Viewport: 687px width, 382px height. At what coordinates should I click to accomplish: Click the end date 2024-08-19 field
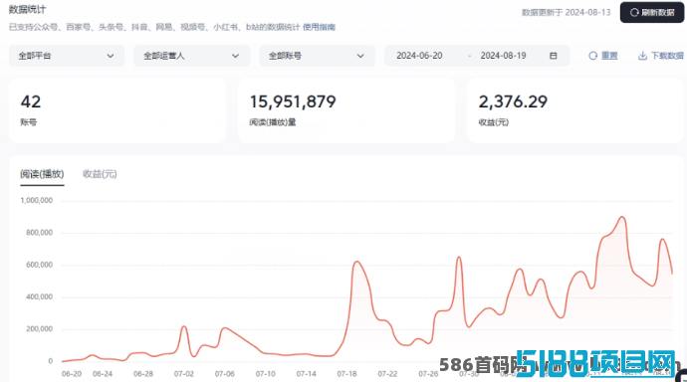[x=503, y=56]
